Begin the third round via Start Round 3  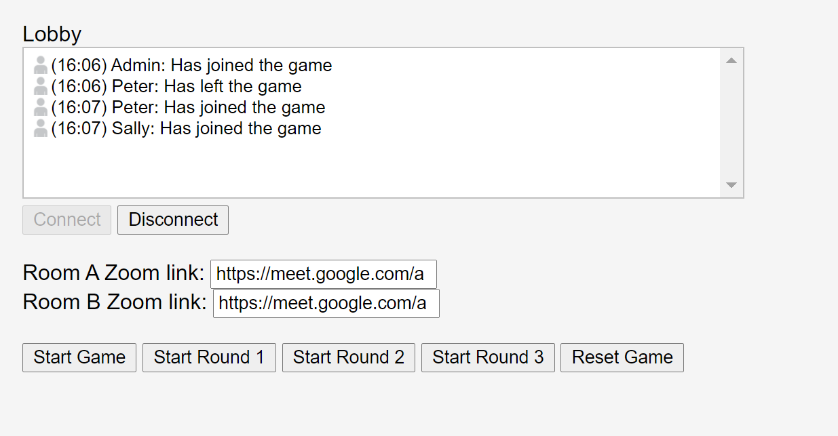pyautogui.click(x=488, y=357)
